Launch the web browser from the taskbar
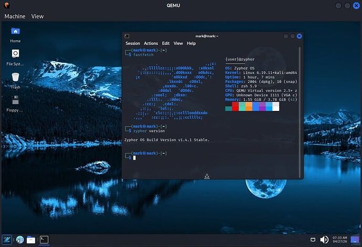362x247 pixels. pyautogui.click(x=20, y=240)
